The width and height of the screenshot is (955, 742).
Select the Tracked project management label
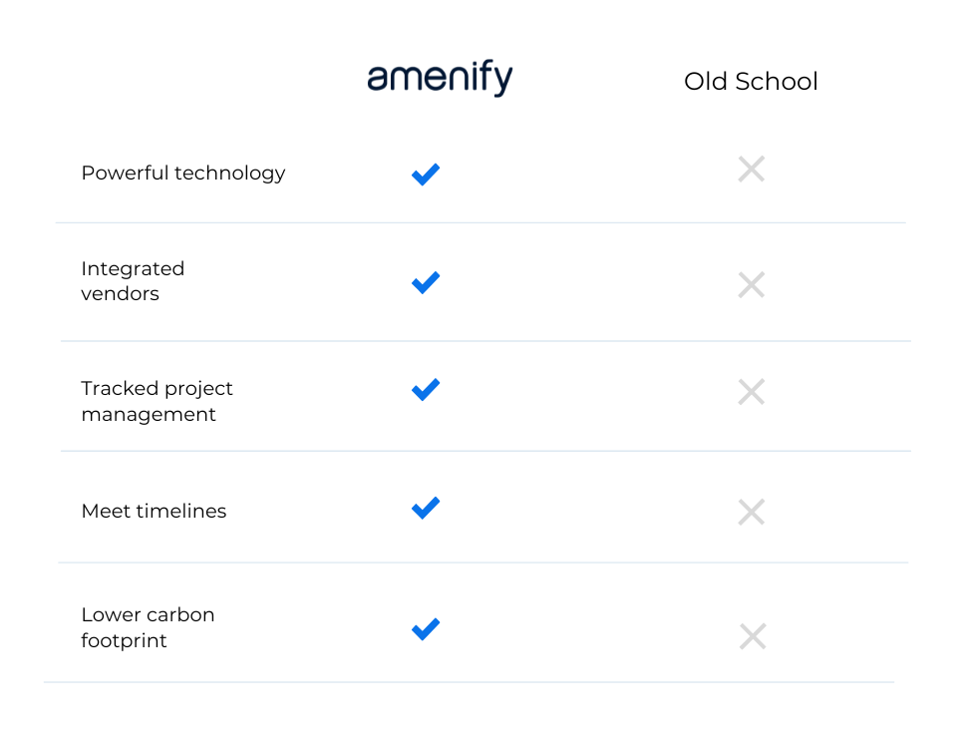point(158,401)
